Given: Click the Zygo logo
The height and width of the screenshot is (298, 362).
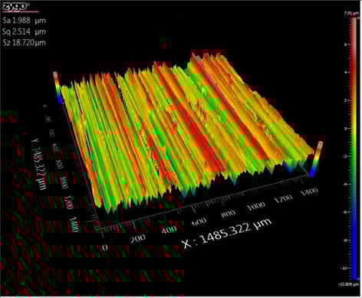Looking at the screenshot, I should (15, 7).
